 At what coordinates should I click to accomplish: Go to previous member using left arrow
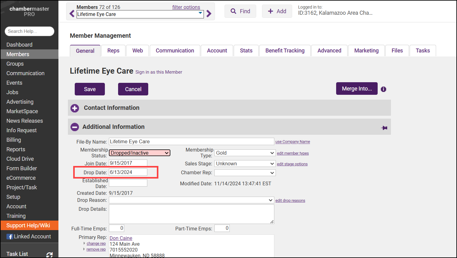[72, 14]
